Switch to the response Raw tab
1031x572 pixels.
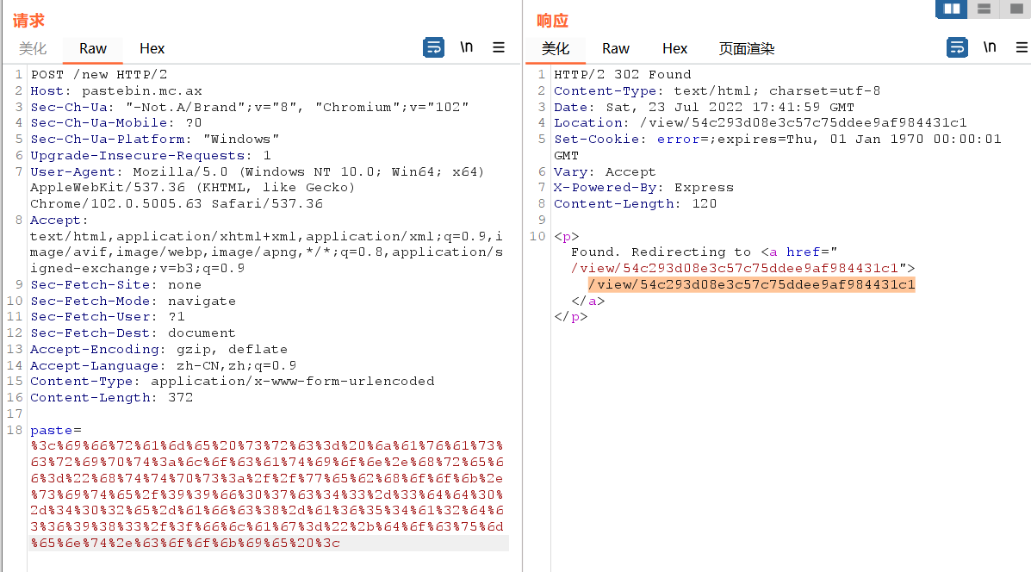[x=616, y=48]
